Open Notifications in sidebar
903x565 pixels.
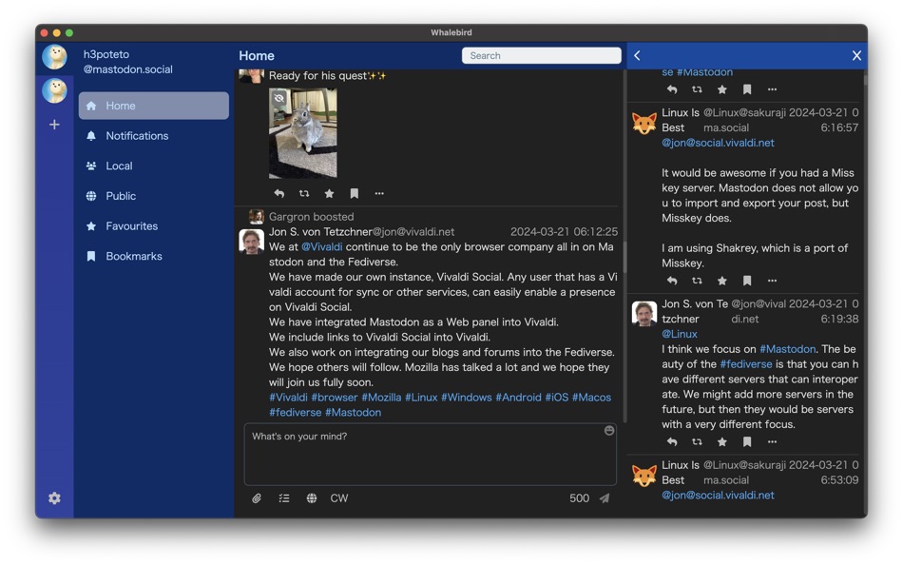point(153,135)
